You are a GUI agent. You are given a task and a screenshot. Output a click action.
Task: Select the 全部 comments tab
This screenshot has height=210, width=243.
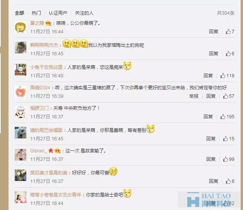19,13
